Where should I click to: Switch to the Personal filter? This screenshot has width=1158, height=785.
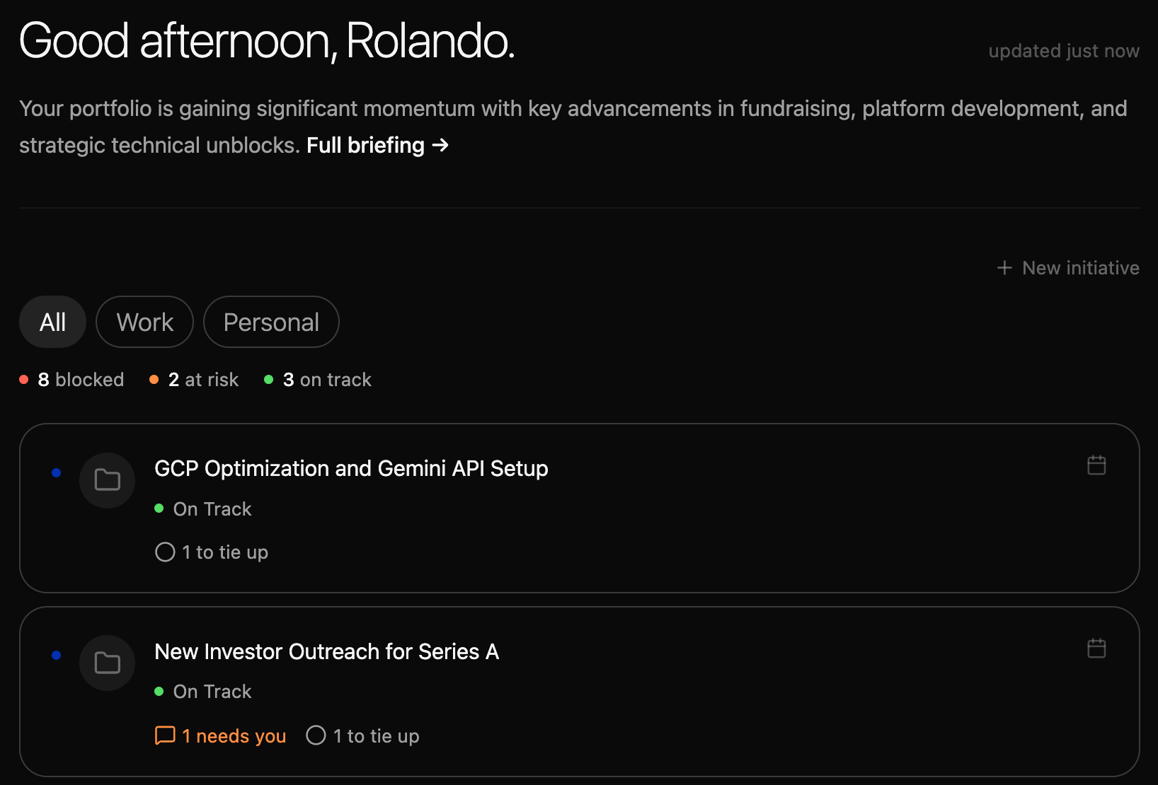click(x=271, y=322)
